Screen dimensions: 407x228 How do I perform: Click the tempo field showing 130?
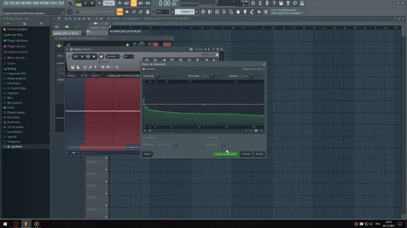(109, 3)
